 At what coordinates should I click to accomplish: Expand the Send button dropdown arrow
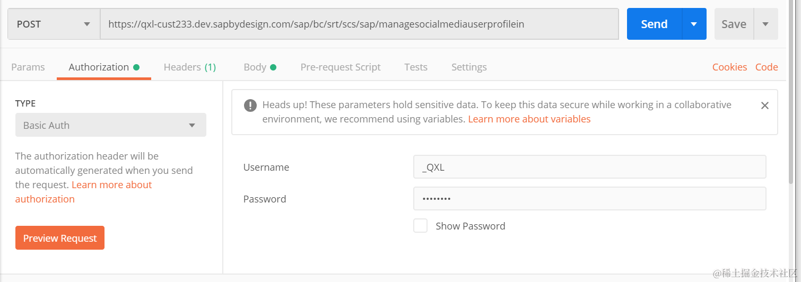(x=693, y=24)
